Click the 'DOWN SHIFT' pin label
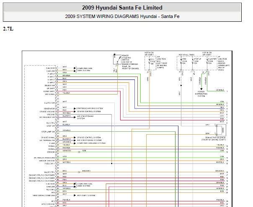 pyautogui.click(x=49, y=91)
